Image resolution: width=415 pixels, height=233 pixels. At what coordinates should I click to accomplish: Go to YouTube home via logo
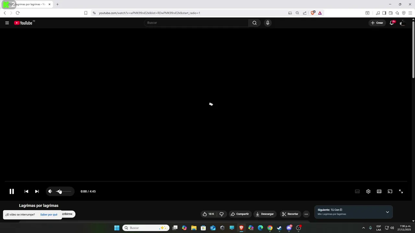click(x=23, y=23)
